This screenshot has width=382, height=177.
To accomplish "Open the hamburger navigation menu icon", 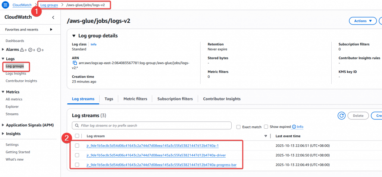I will [6, 5].
